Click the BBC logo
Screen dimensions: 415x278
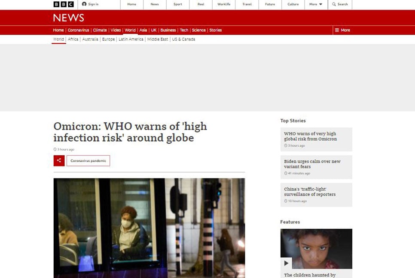click(x=63, y=4)
